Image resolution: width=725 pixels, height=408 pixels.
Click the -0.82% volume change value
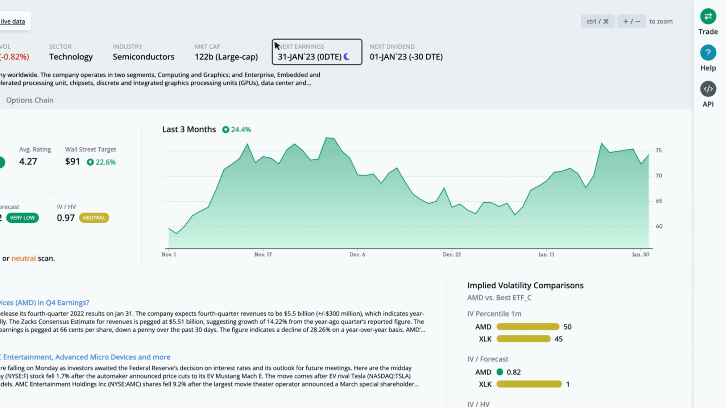(x=14, y=57)
